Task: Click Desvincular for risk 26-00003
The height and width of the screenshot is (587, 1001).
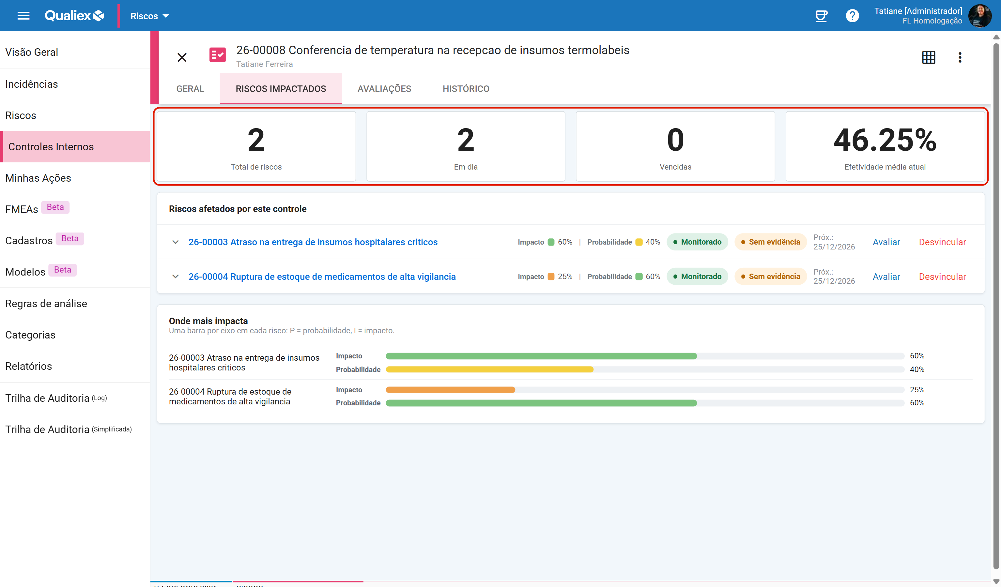Action: coord(942,242)
